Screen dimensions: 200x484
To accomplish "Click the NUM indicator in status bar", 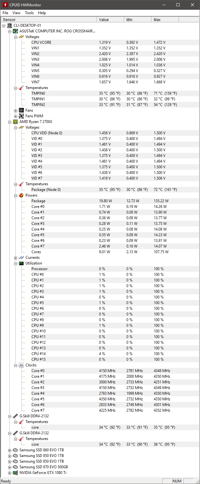I will [177, 481].
